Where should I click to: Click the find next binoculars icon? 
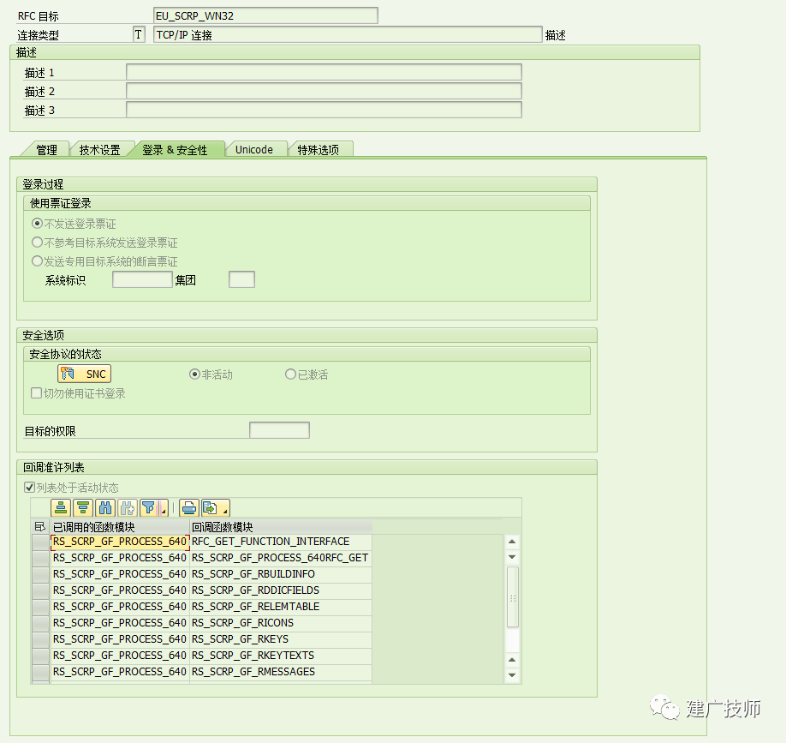(128, 508)
